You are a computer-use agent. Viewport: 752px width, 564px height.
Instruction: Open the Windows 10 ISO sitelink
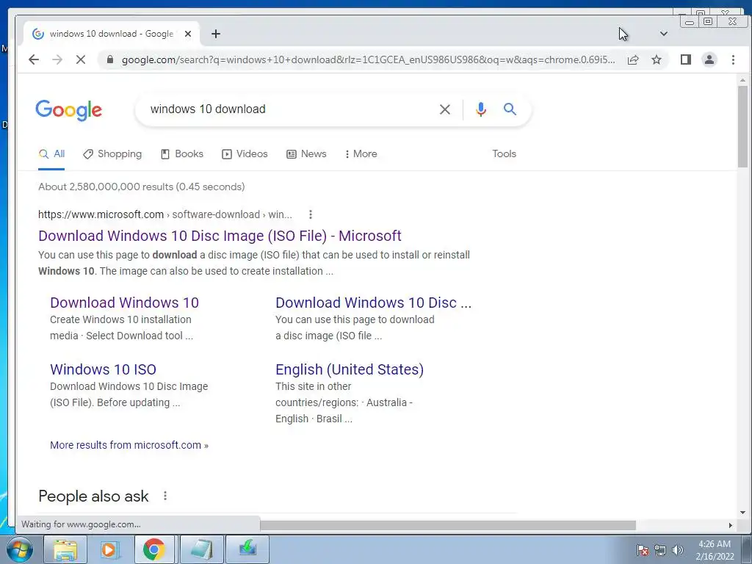coord(103,369)
